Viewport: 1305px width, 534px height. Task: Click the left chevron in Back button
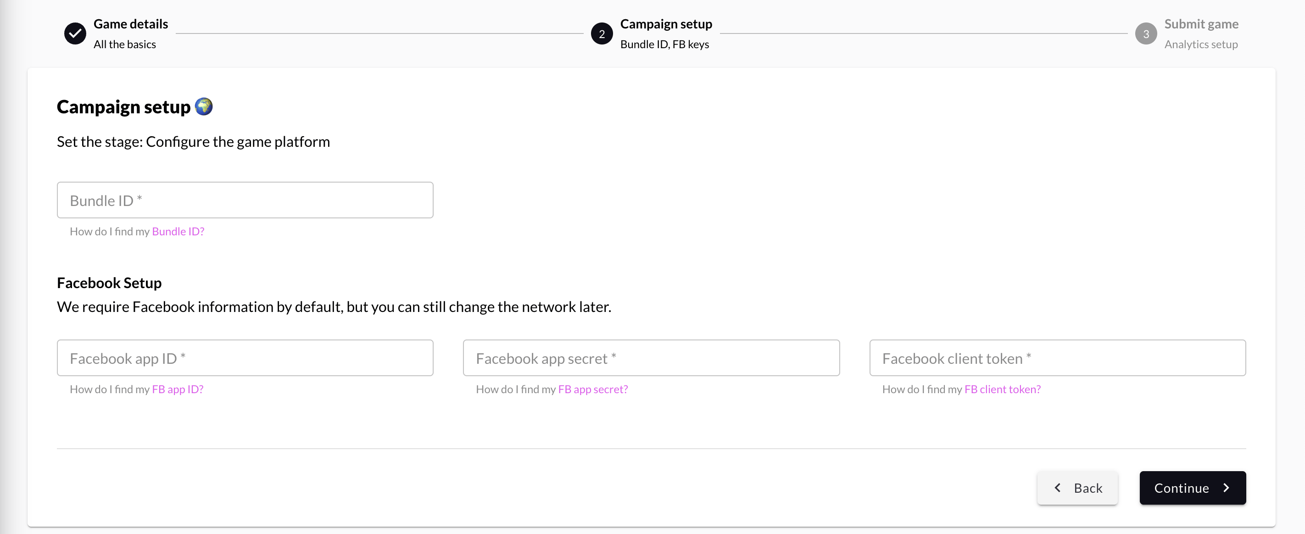click(x=1058, y=487)
